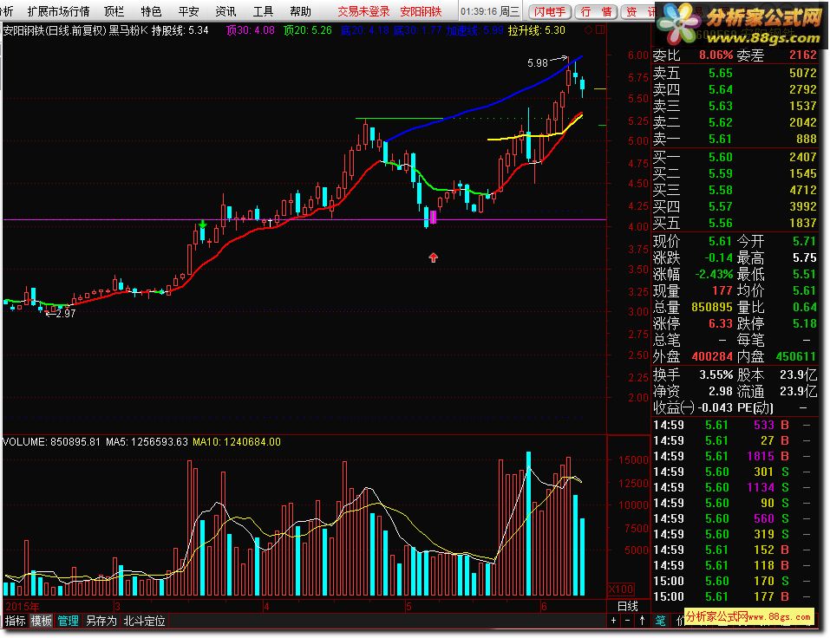Select the 管理 tab at bottom
The width and height of the screenshot is (830, 638).
click(x=68, y=621)
